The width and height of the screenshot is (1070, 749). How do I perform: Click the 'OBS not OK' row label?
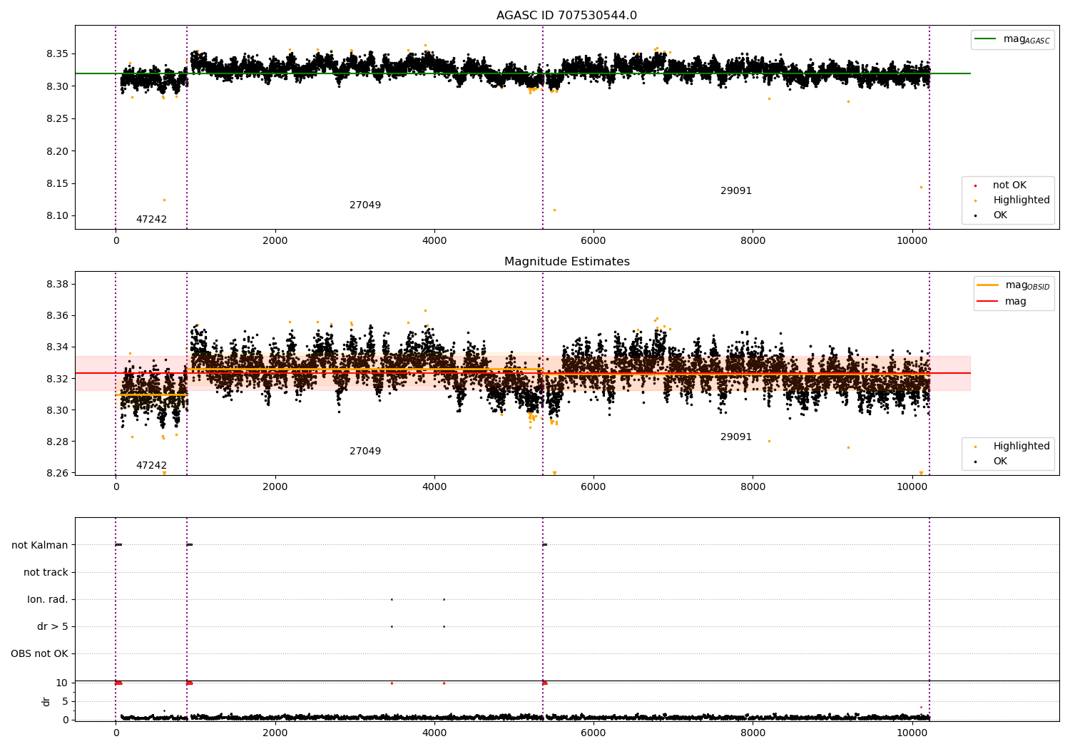(x=39, y=654)
